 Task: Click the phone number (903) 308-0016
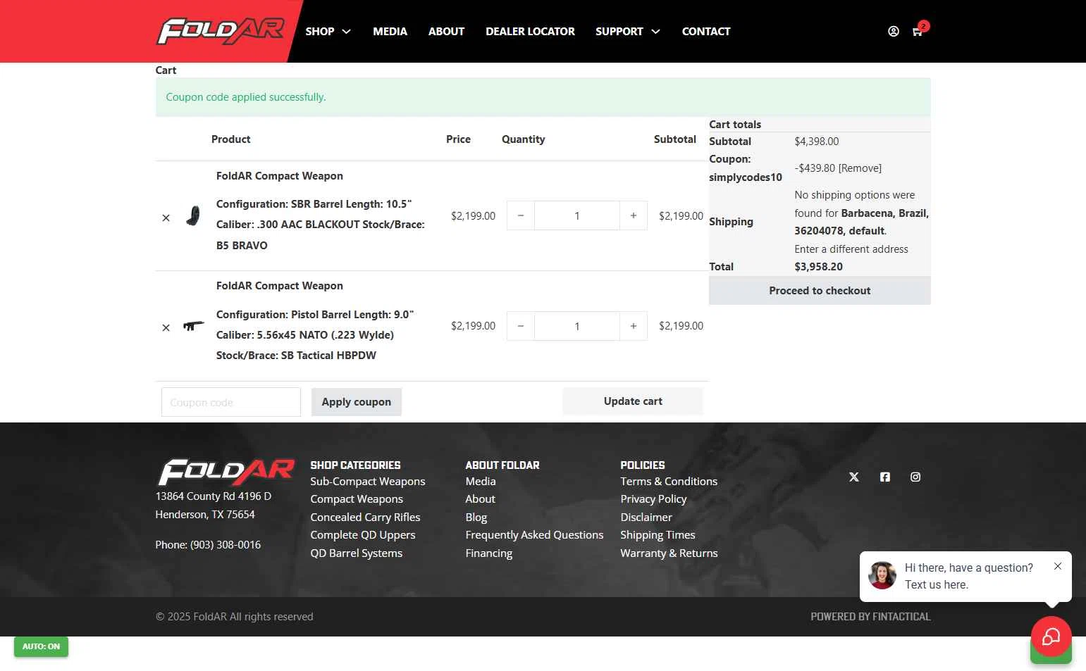point(226,545)
